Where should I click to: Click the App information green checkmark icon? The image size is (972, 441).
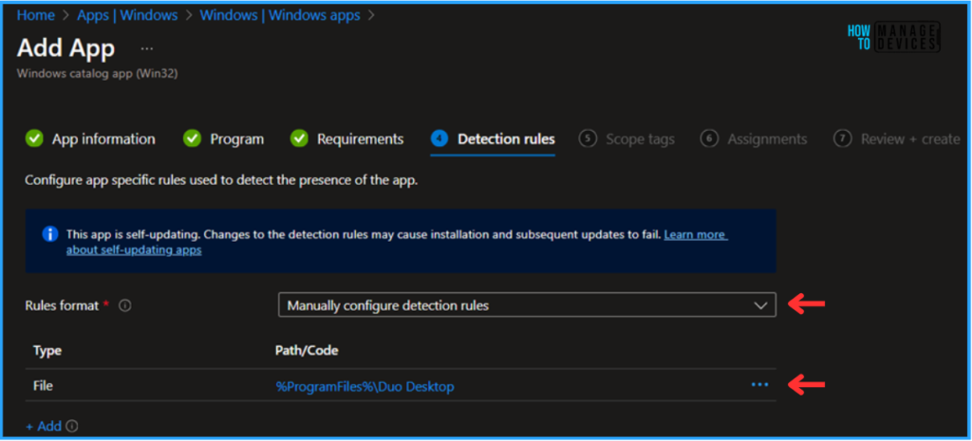(x=34, y=138)
